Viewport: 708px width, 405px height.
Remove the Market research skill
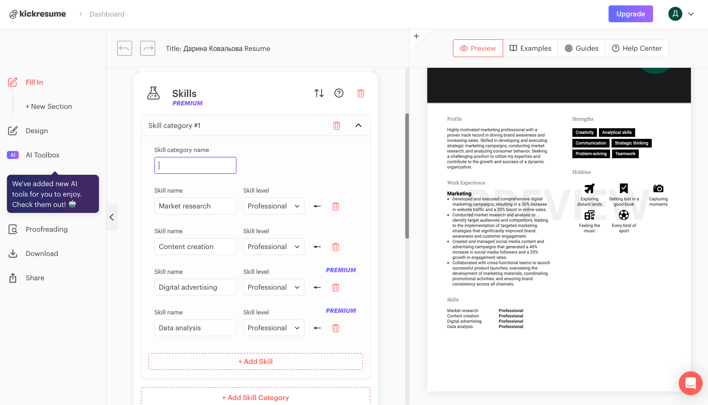pyautogui.click(x=336, y=206)
